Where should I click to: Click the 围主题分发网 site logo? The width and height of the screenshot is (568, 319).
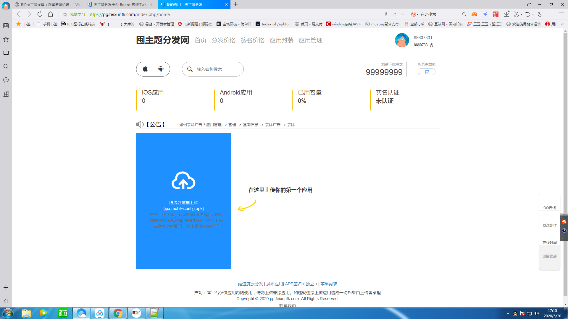pos(162,40)
